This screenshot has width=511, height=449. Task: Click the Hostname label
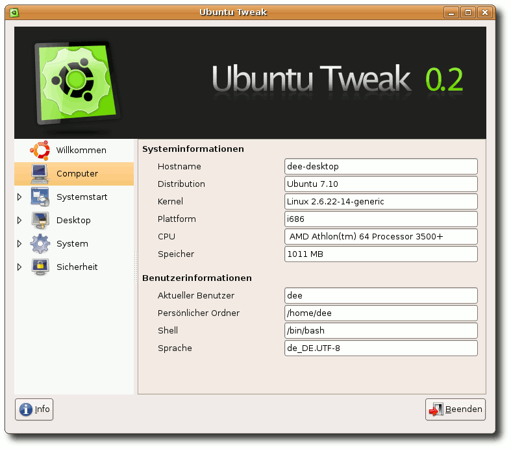pos(179,167)
